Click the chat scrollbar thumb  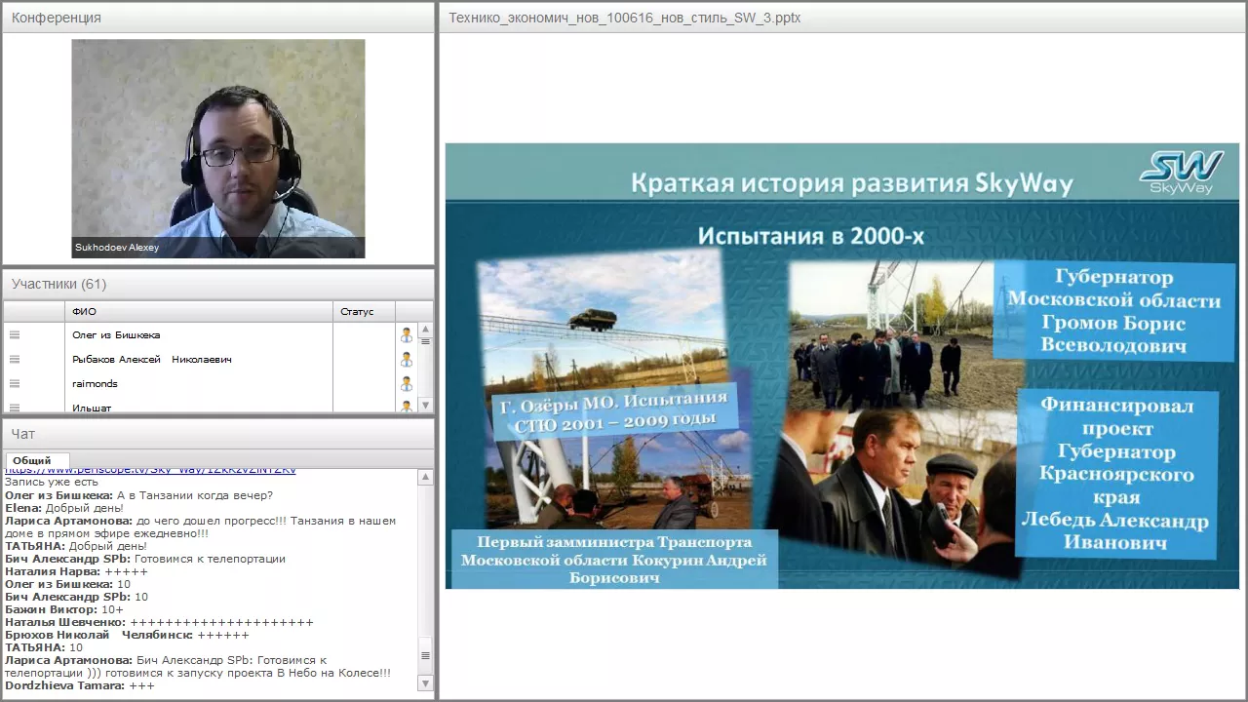coord(425,656)
